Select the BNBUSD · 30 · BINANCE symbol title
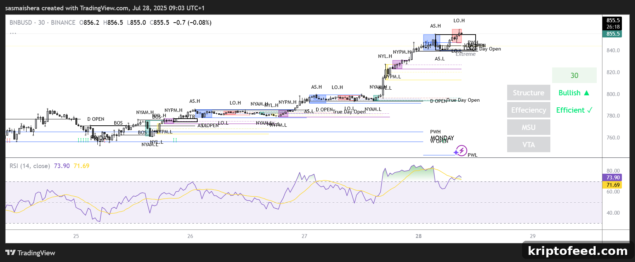This screenshot has height=262, width=635. point(42,23)
